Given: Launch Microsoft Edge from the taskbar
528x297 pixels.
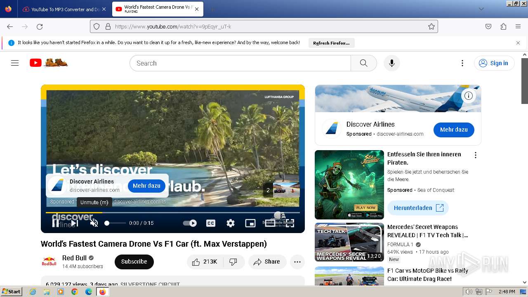Looking at the screenshot, I should pyautogui.click(x=88, y=292).
